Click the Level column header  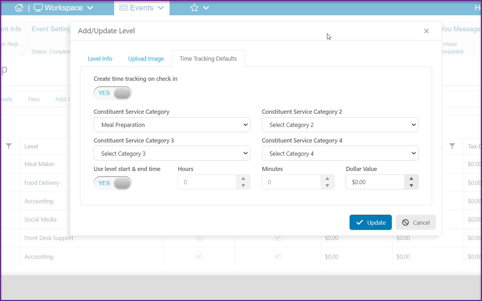(x=31, y=146)
